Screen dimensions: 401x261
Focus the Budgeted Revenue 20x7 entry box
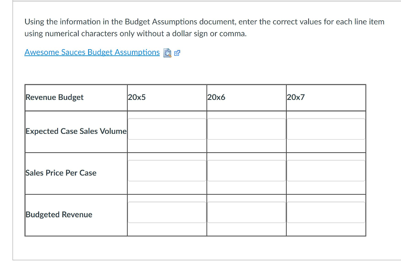pyautogui.click(x=326, y=212)
